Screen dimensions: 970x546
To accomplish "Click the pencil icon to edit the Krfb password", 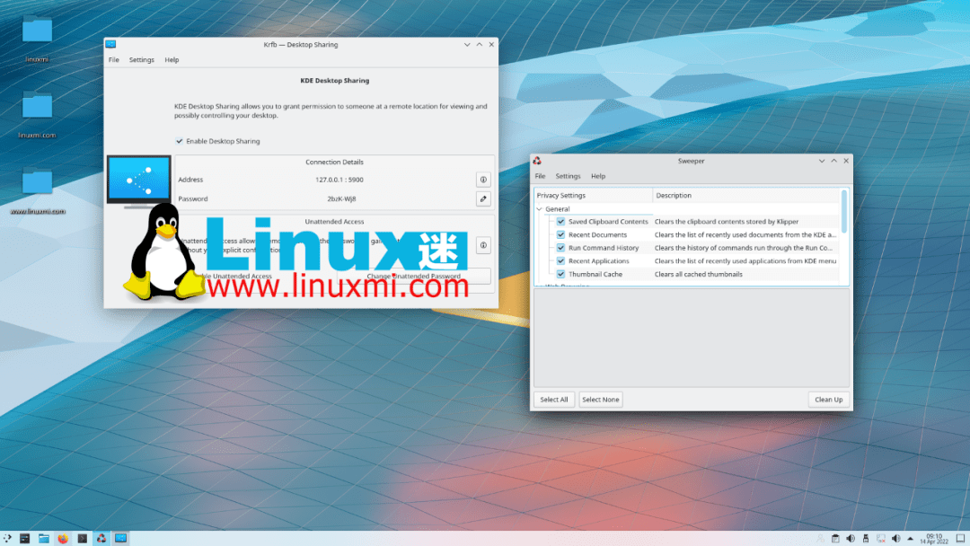I will [x=483, y=198].
